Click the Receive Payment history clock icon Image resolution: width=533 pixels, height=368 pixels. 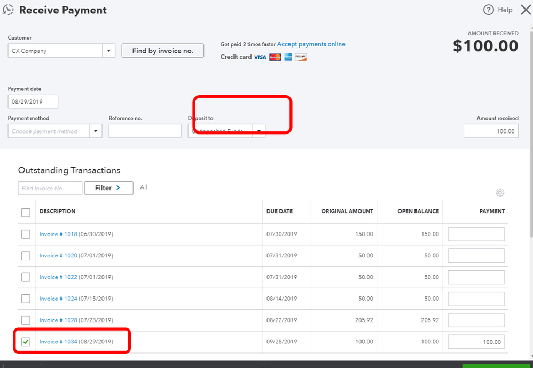coord(8,10)
